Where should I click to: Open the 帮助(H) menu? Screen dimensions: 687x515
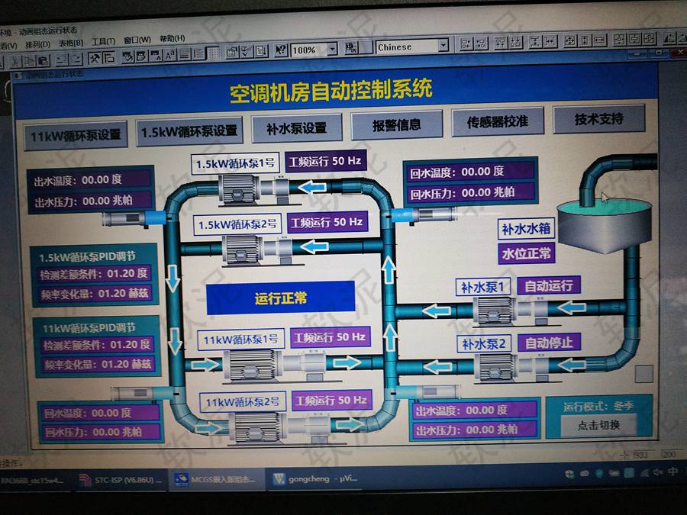pyautogui.click(x=172, y=38)
